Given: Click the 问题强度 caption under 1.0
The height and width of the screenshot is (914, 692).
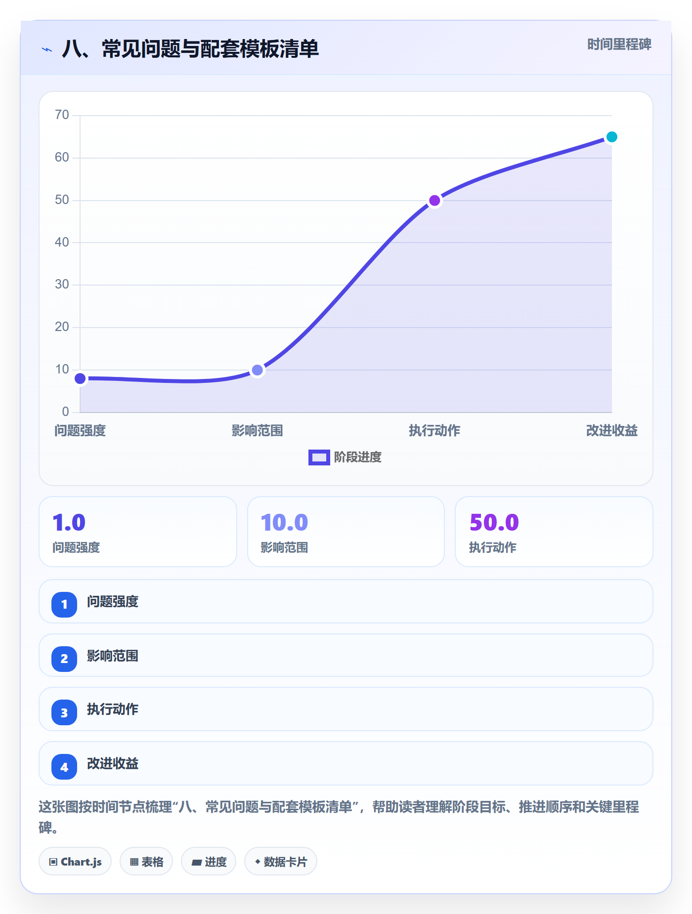Looking at the screenshot, I should point(76,547).
